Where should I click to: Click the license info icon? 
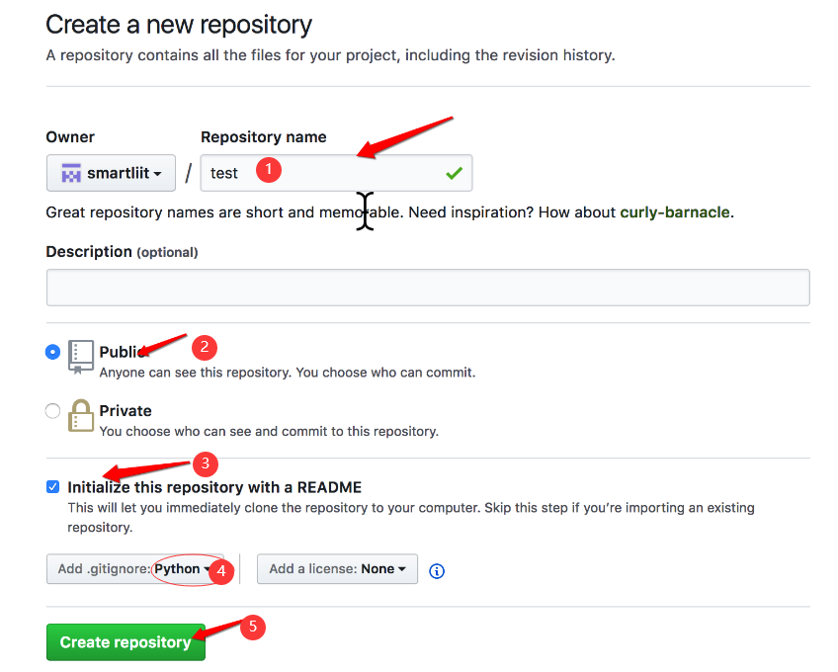437,571
